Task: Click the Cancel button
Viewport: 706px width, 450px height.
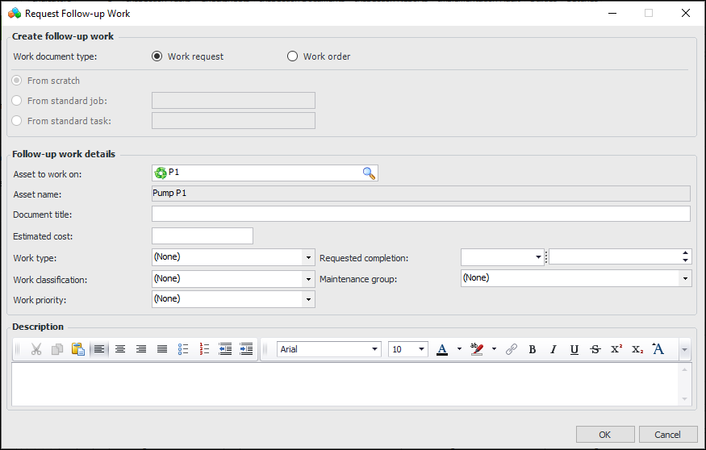Action: point(668,435)
